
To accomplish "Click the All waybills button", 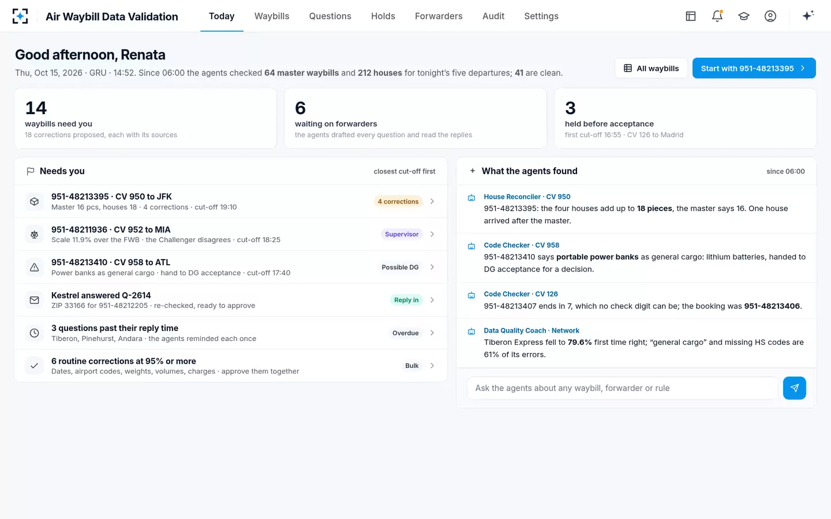I will 651,68.
